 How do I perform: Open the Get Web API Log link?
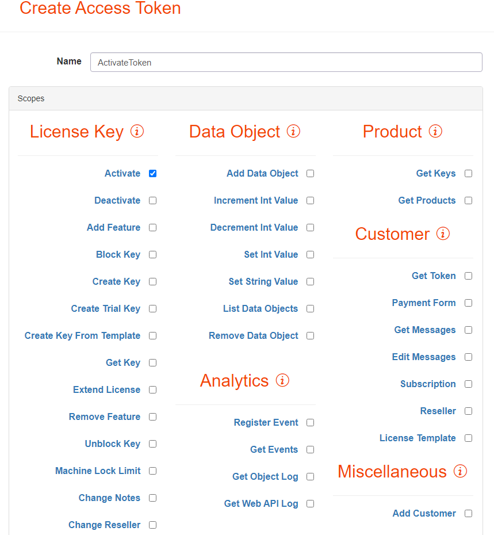[261, 503]
